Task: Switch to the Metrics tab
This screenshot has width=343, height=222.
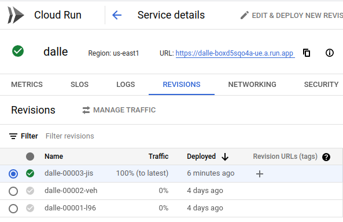Action: point(27,85)
